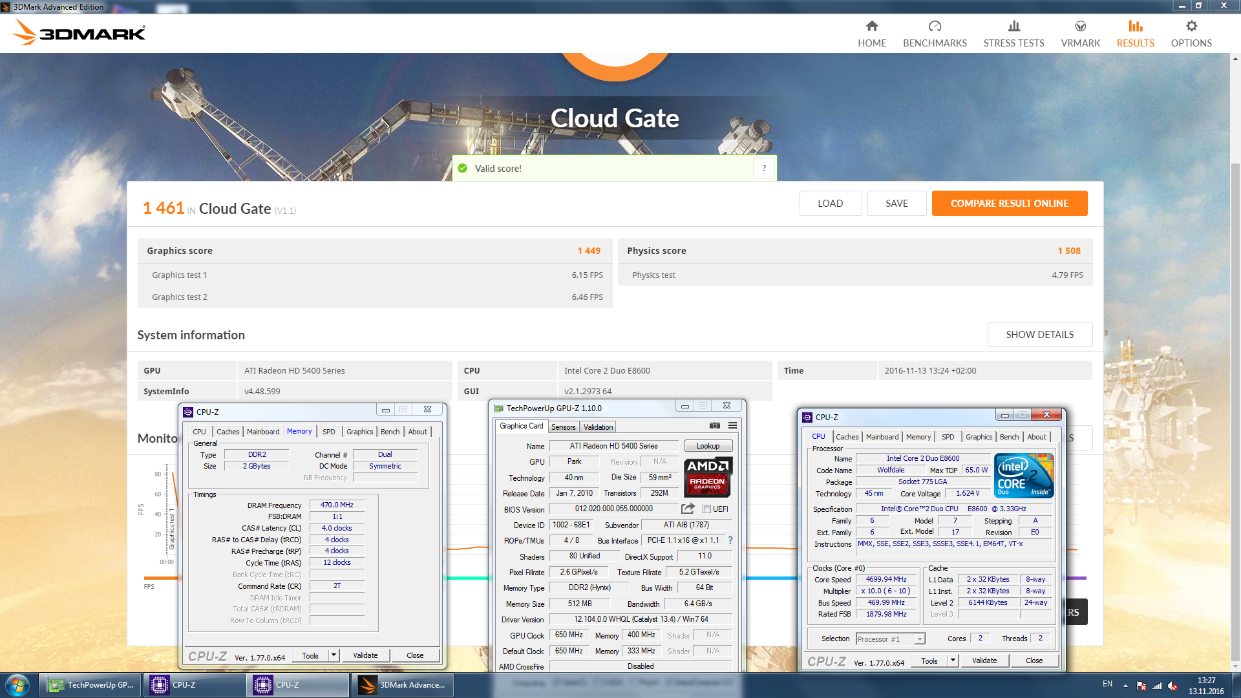Click the question mark beside Valid score
This screenshot has height=698, width=1241.
(x=764, y=168)
